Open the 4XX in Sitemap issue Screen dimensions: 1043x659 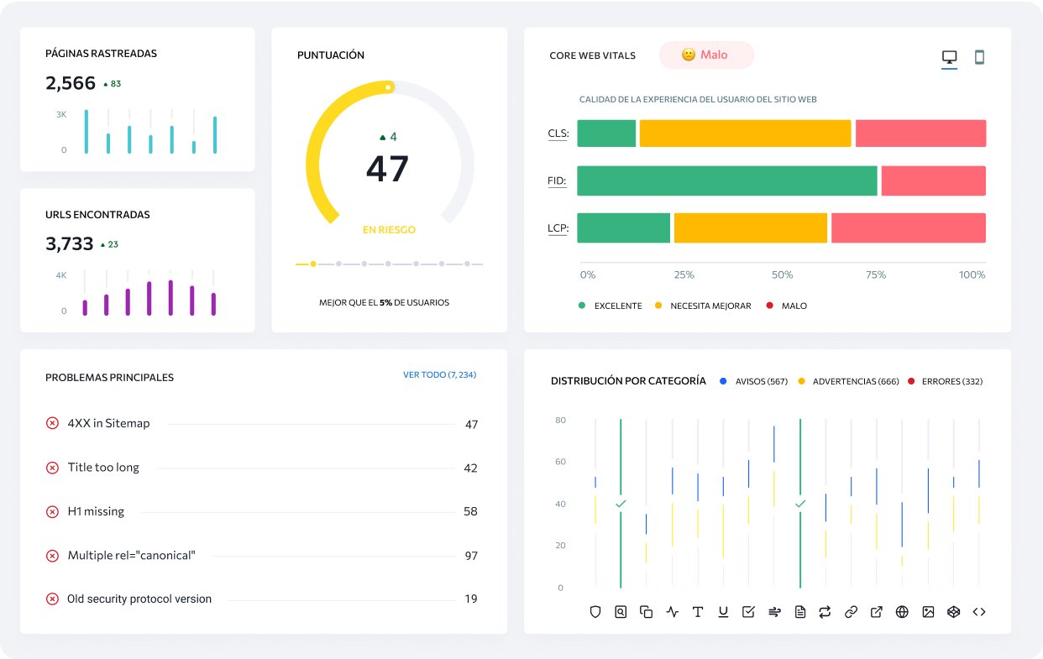[x=108, y=423]
